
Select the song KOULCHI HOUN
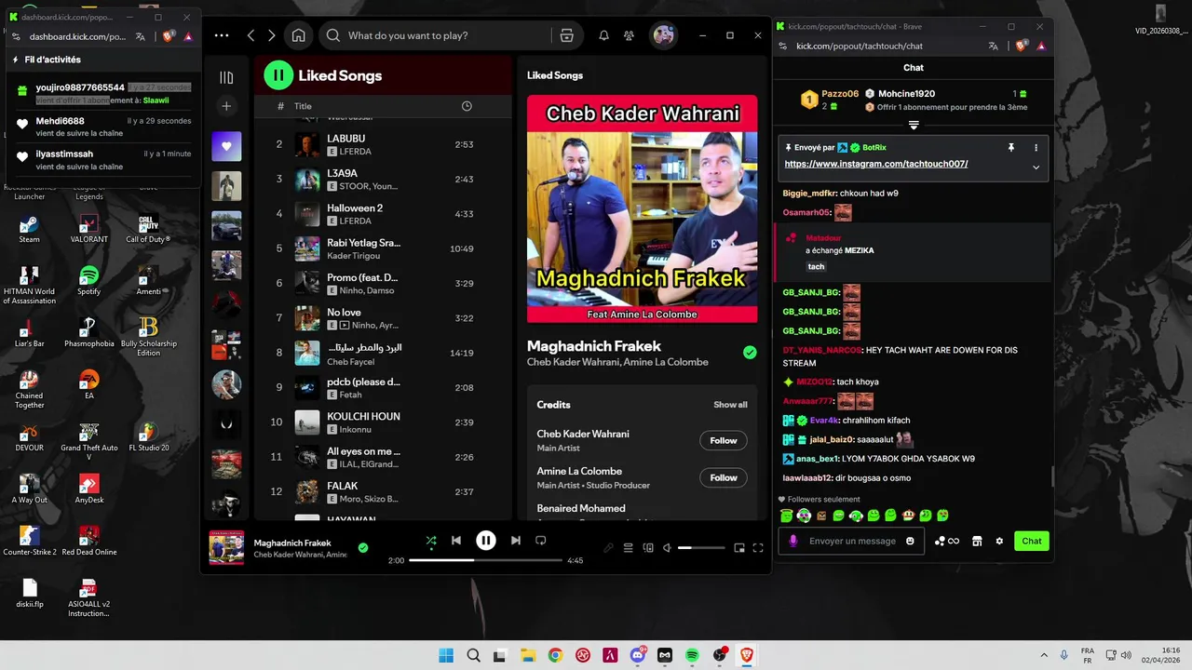coord(382,422)
